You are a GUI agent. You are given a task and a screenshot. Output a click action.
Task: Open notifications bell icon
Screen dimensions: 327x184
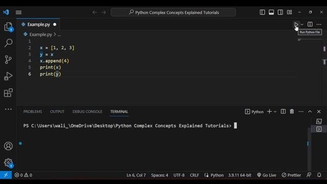[x=319, y=175]
